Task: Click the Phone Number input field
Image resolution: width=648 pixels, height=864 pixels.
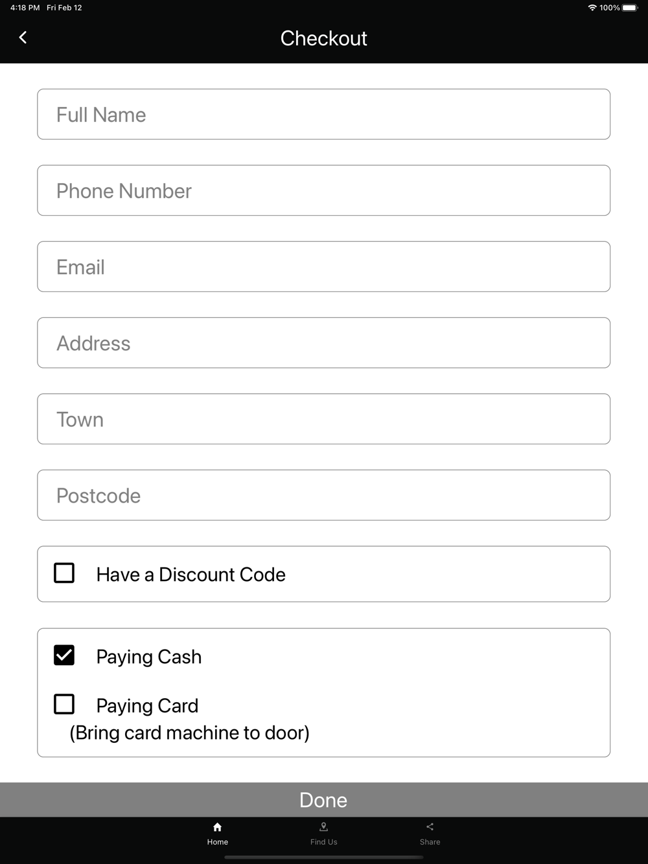Action: 324,190
